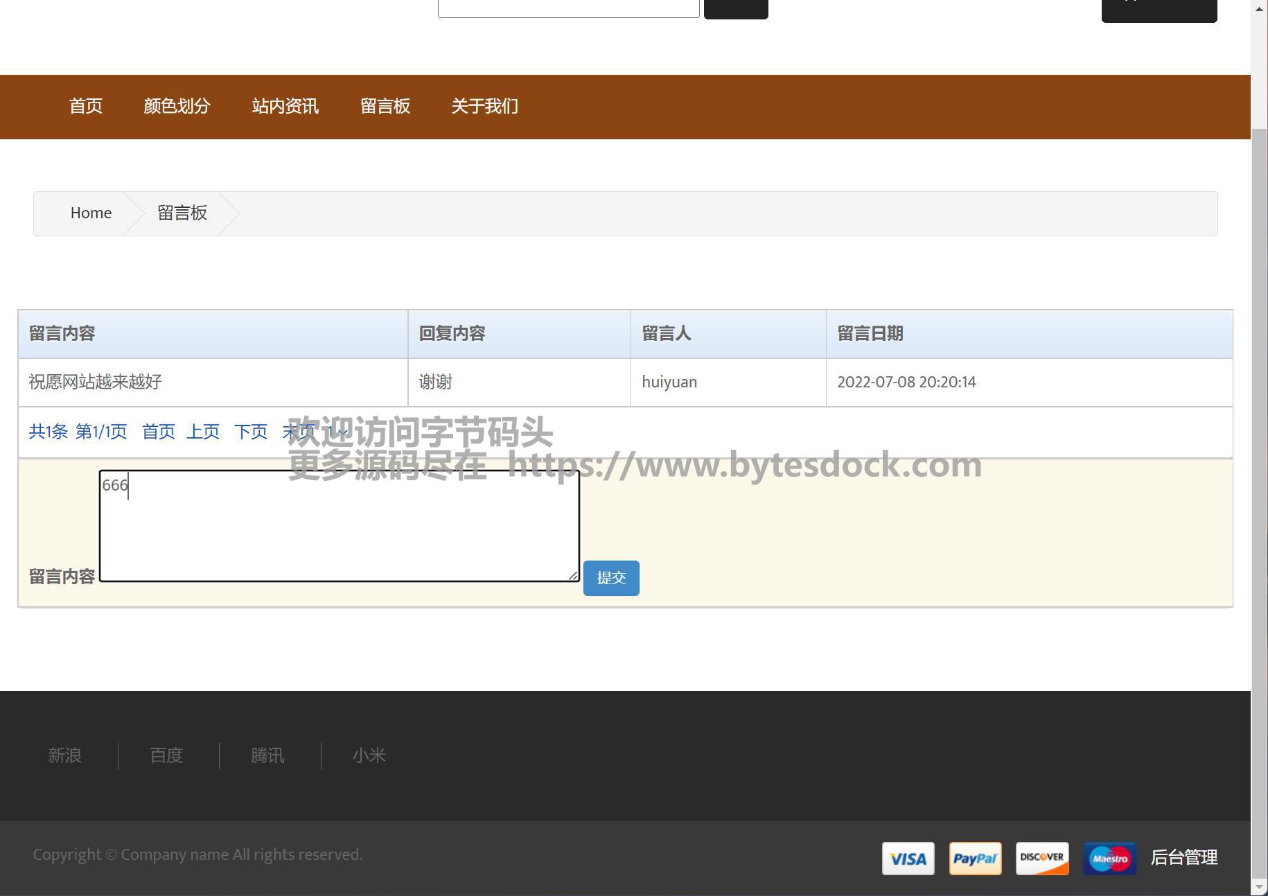Viewport: 1268px width, 896px height.
Task: Submit the message with 提交 button
Action: 610,578
